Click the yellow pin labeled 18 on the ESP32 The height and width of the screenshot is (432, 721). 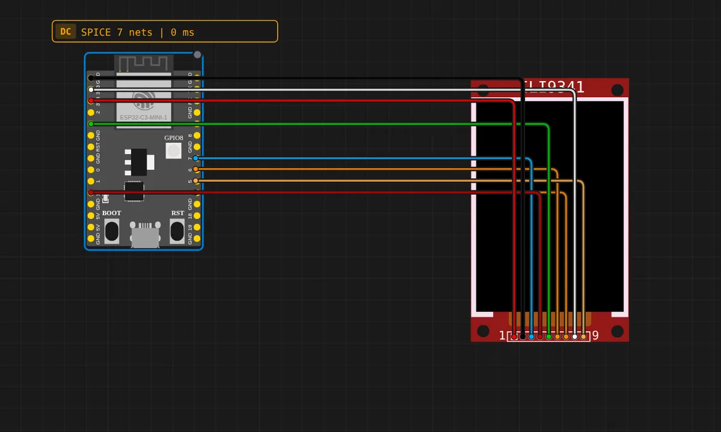196,216
